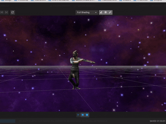Toggle the grid display icon
This screenshot has height=124, width=166.
pyautogui.click(x=105, y=12)
